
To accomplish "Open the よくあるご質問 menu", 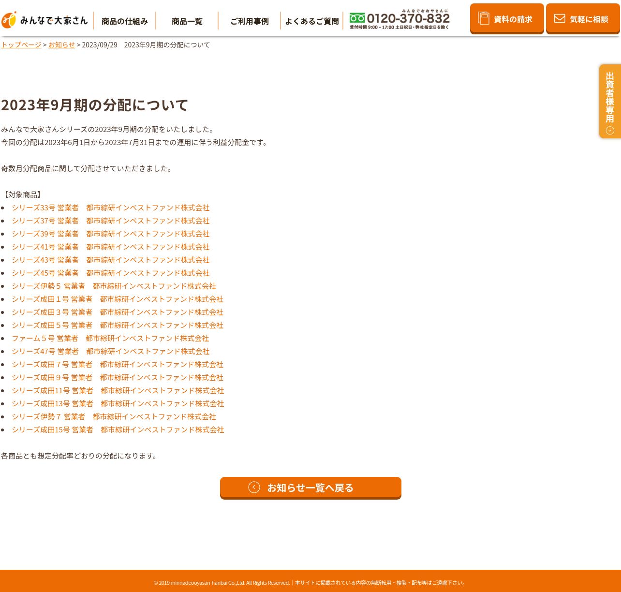I will tap(311, 21).
